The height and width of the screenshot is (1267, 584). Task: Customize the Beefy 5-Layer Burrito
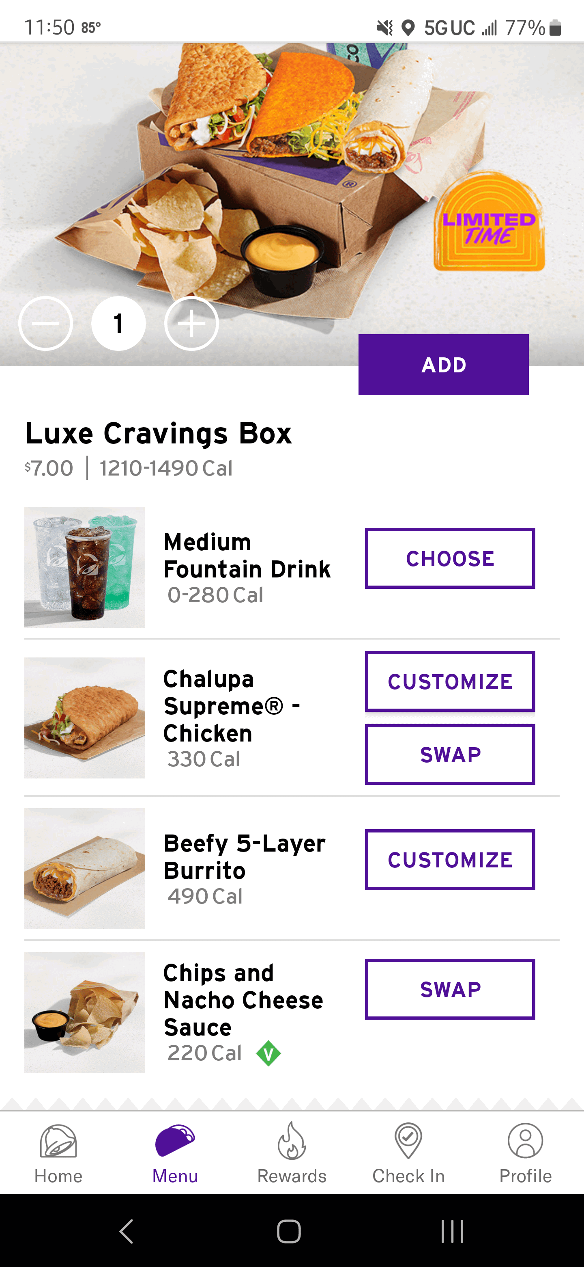tap(449, 859)
